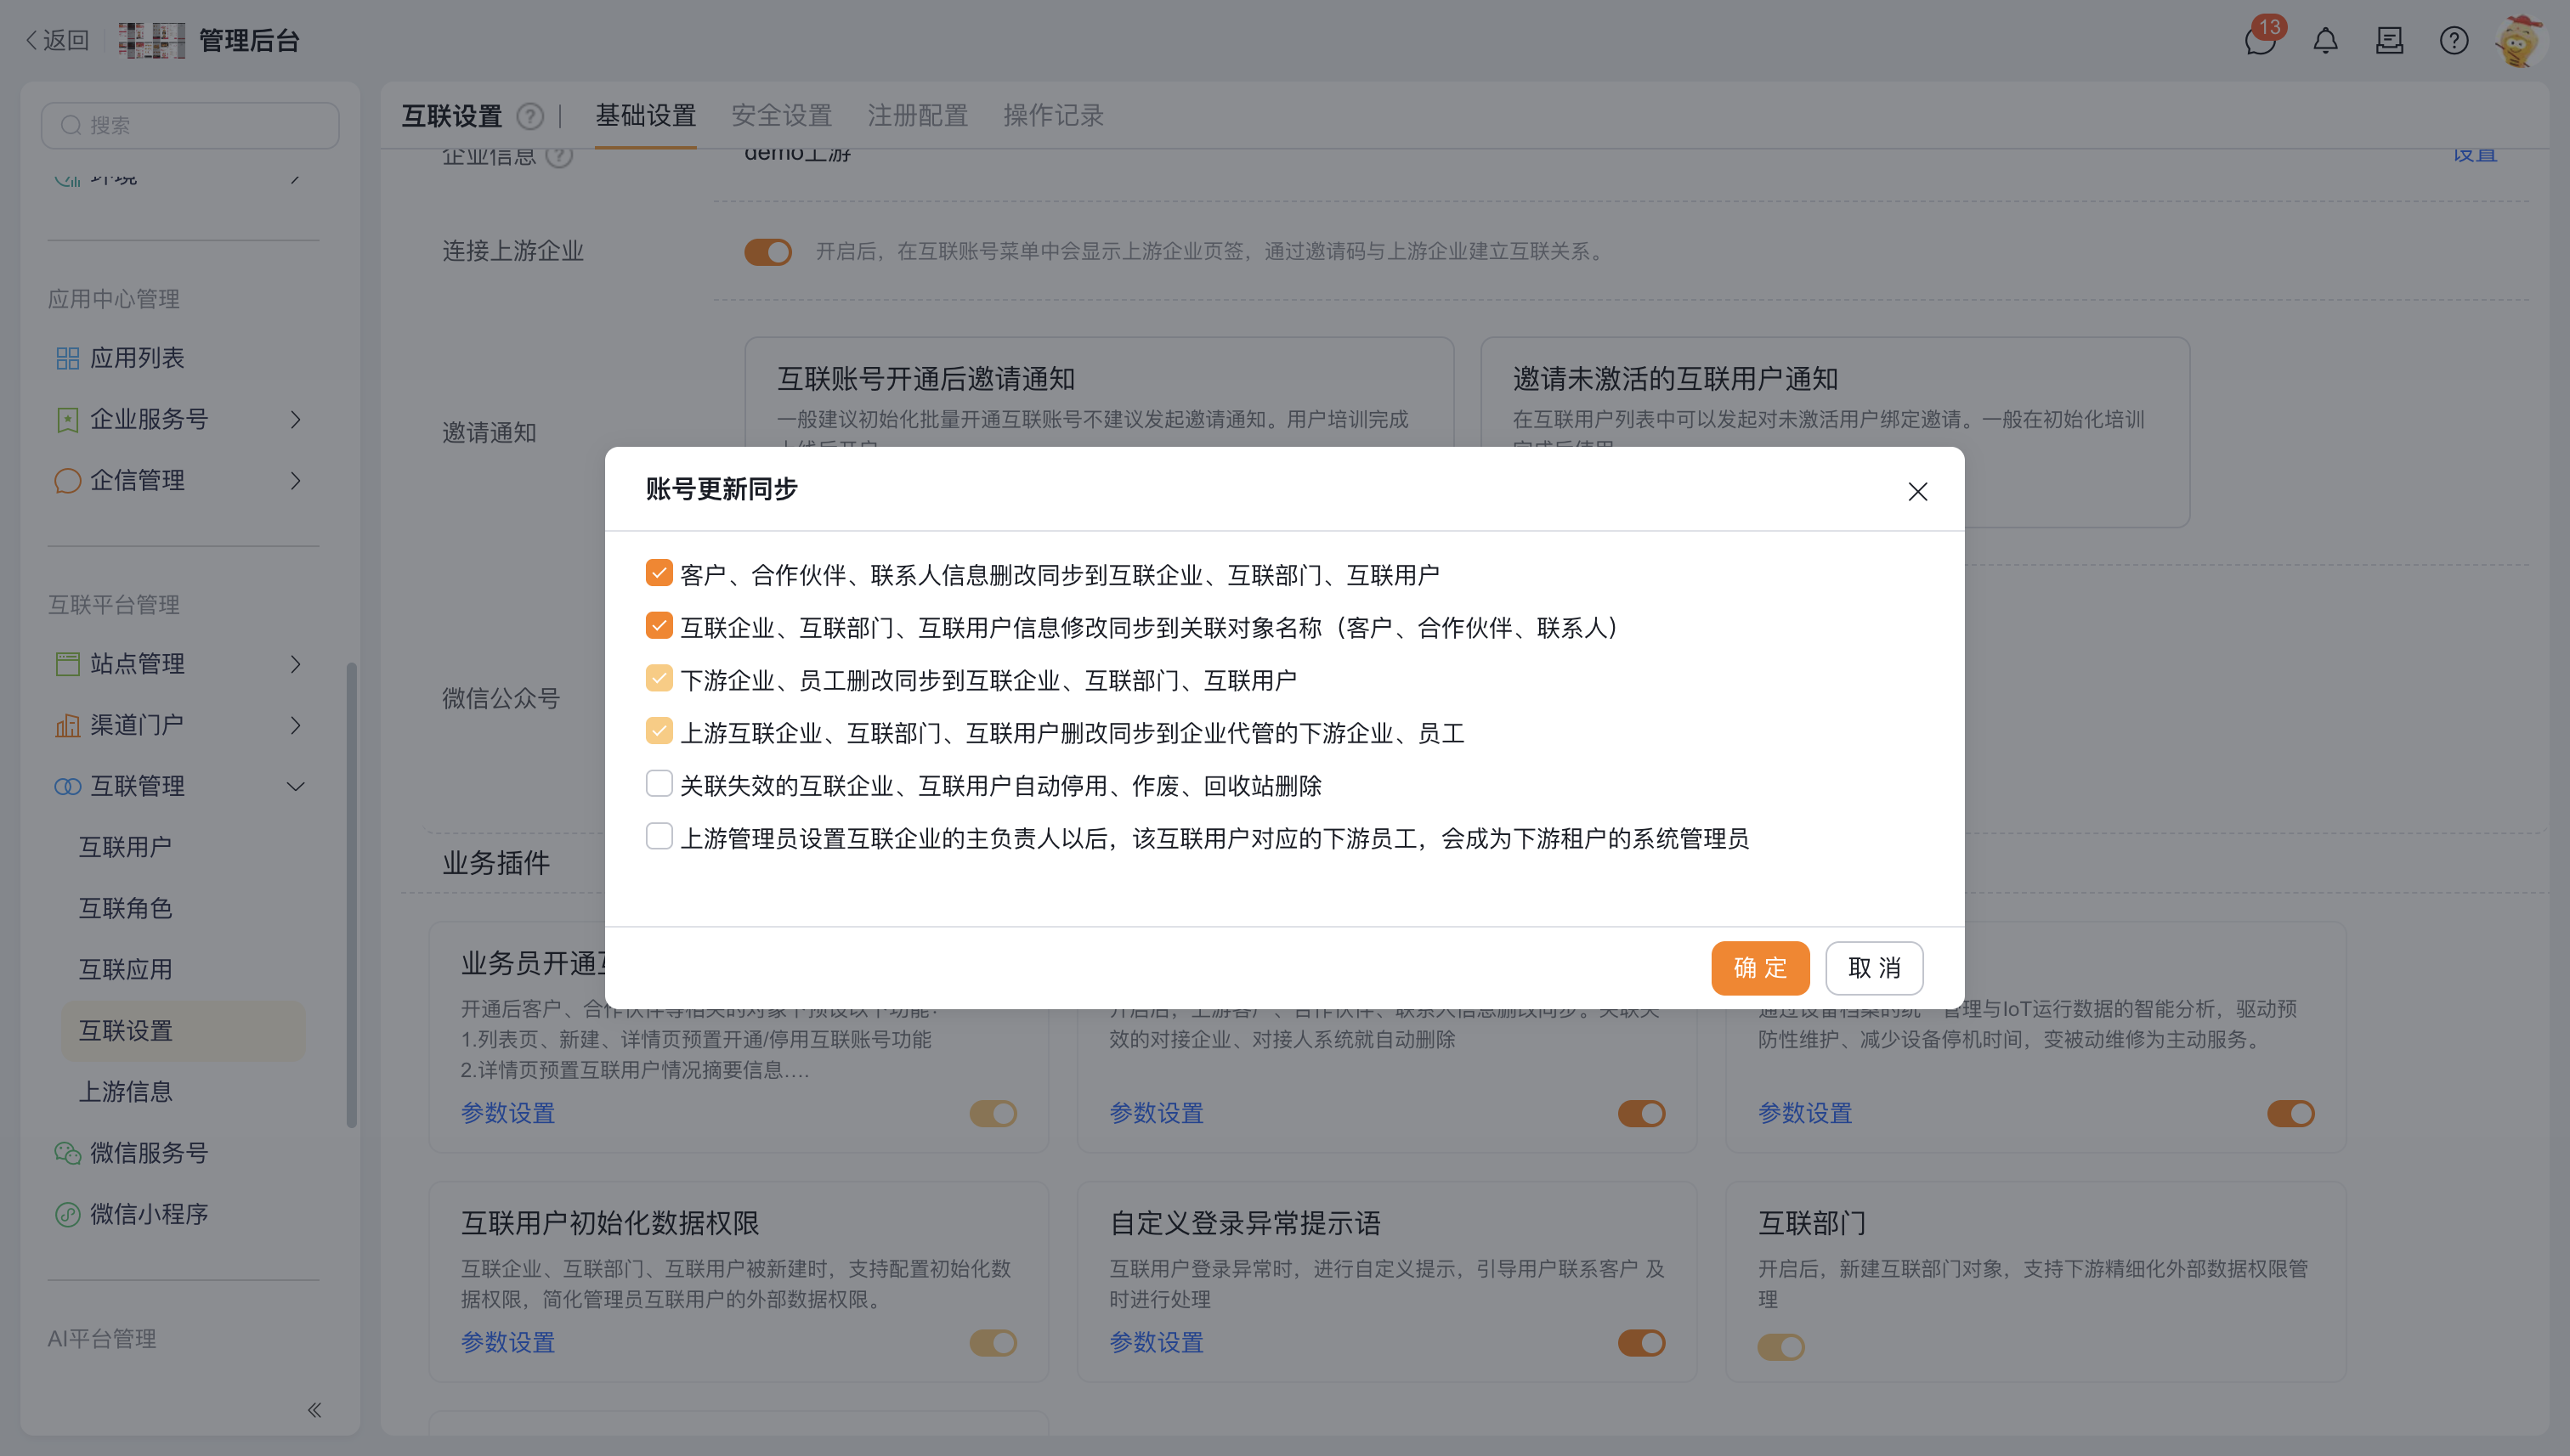Collapse the sidebar with double-chevron icon
This screenshot has height=1456, width=2570.
[x=314, y=1410]
